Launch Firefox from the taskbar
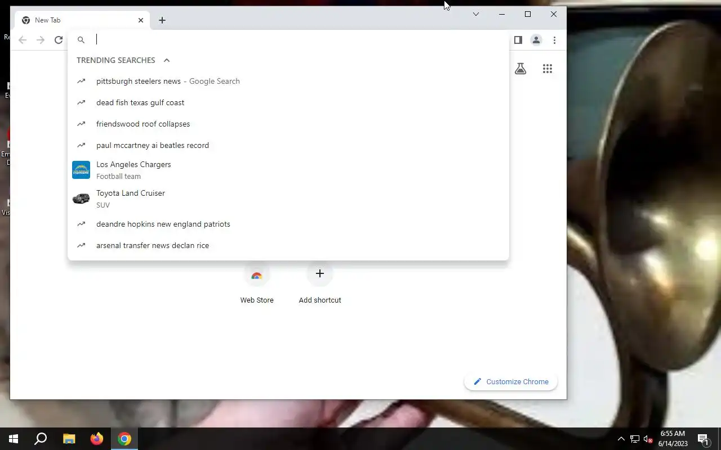Image resolution: width=721 pixels, height=450 pixels. [x=97, y=439]
